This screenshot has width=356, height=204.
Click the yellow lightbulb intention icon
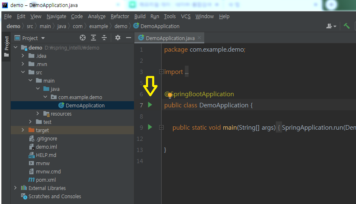tap(170, 96)
